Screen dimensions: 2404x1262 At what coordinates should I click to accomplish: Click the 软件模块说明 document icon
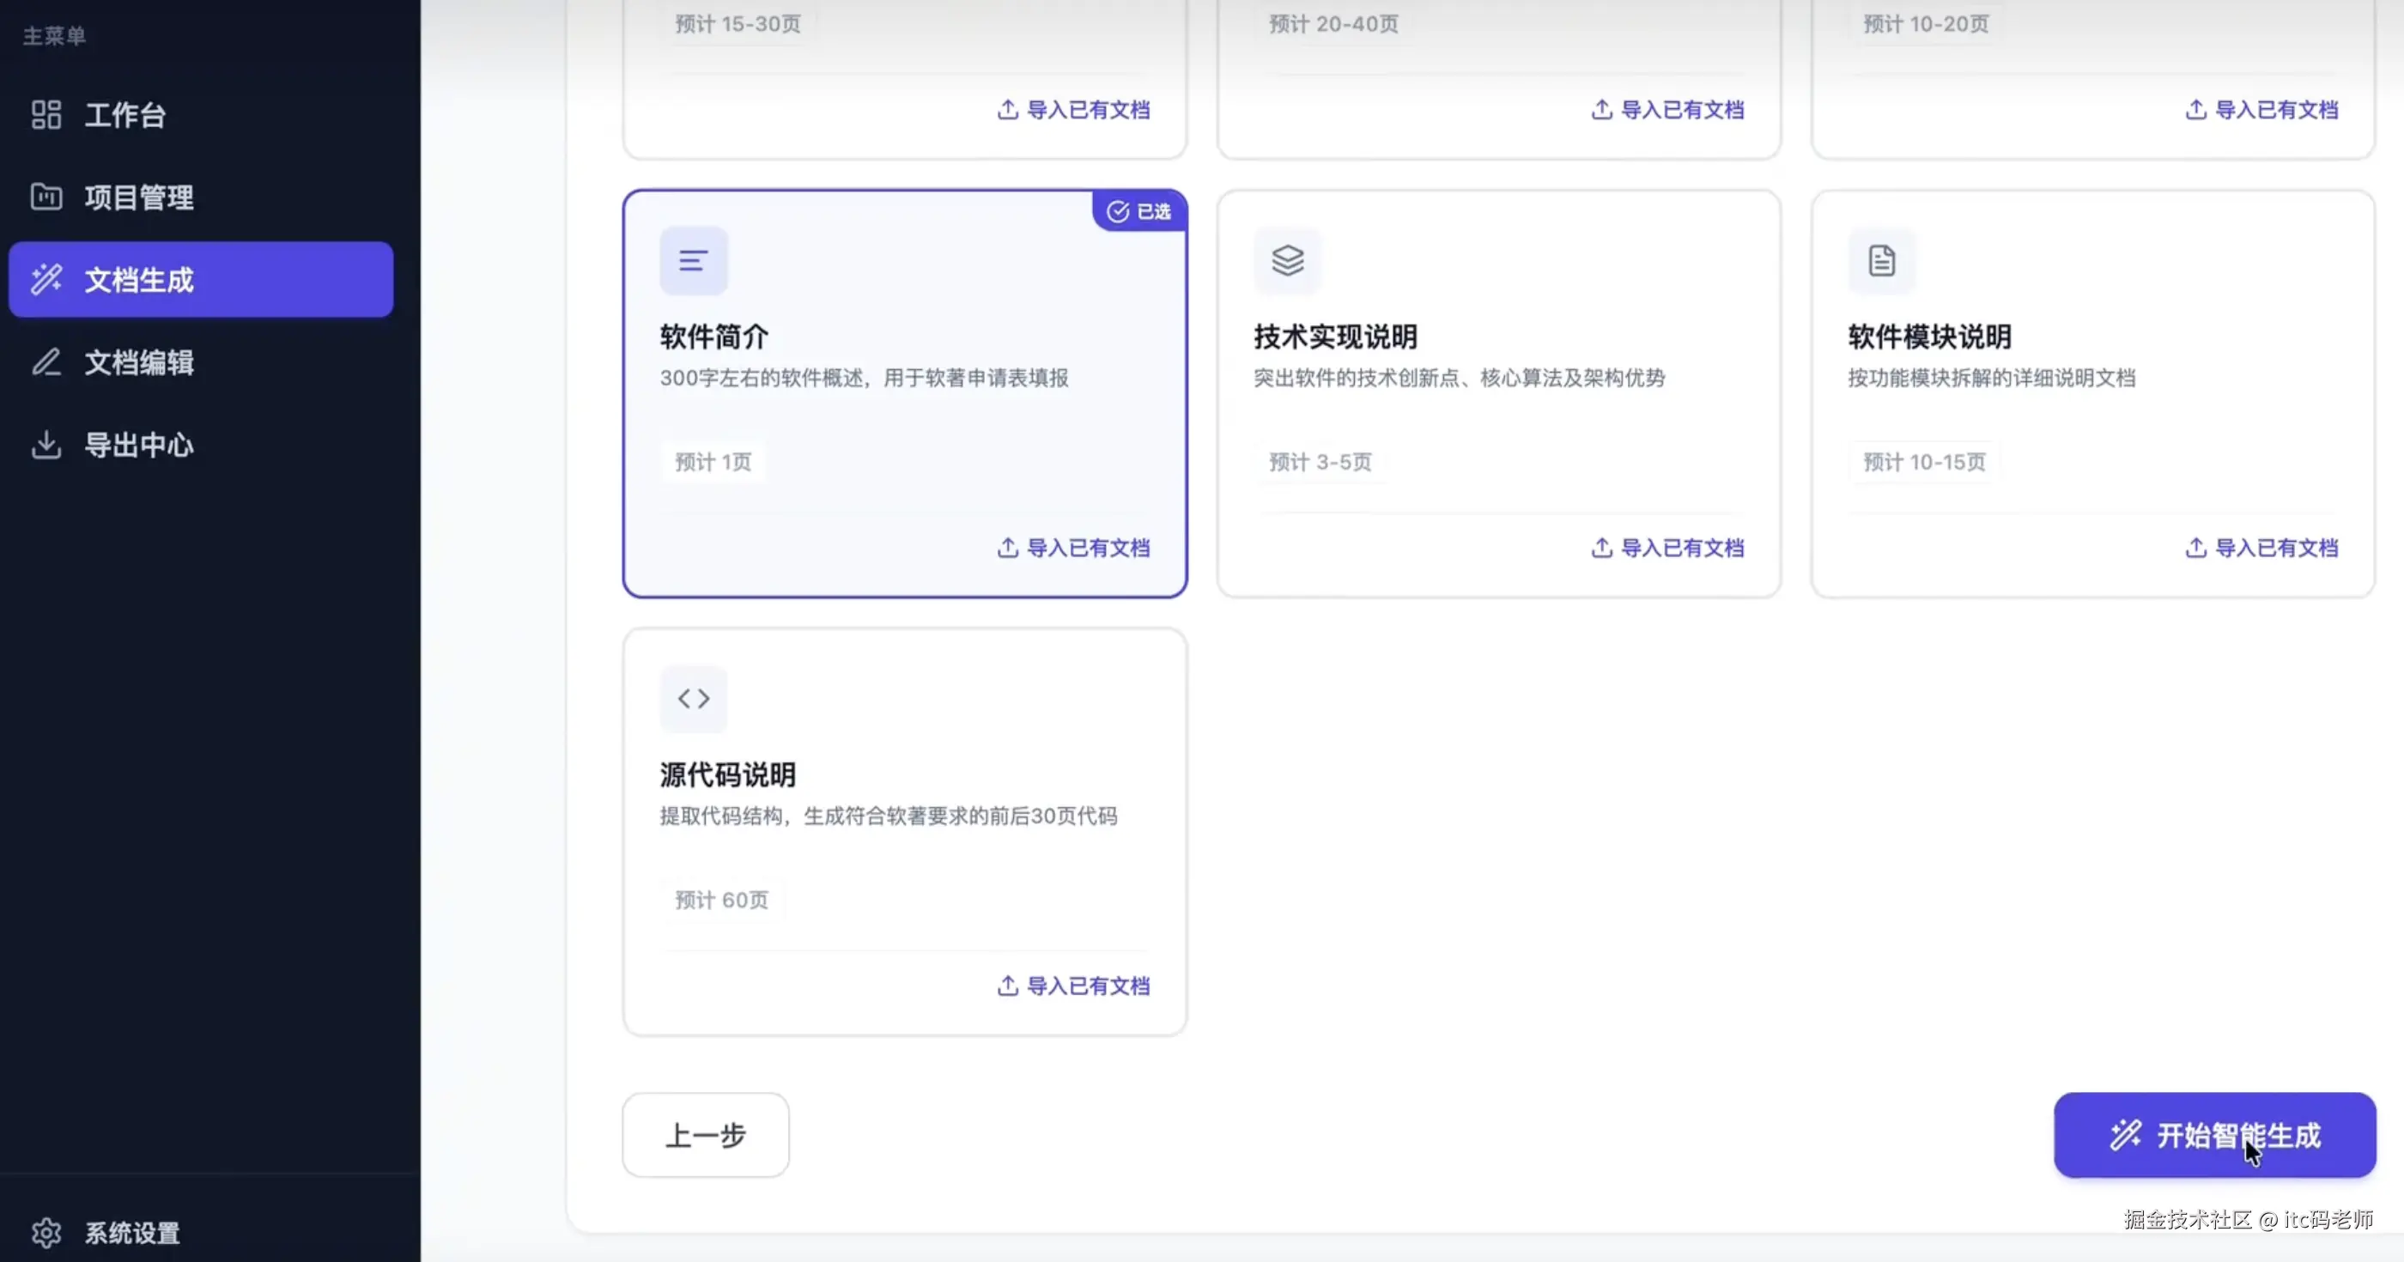click(x=1881, y=260)
